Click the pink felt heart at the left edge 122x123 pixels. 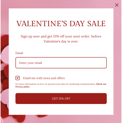click(x=5, y=54)
